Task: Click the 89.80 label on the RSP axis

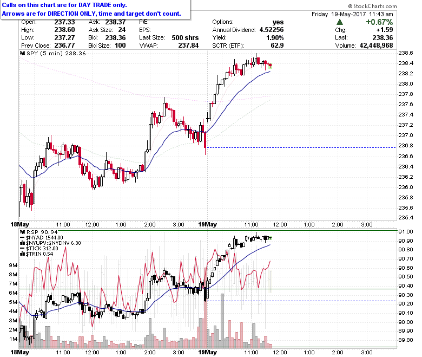Action: (x=406, y=340)
